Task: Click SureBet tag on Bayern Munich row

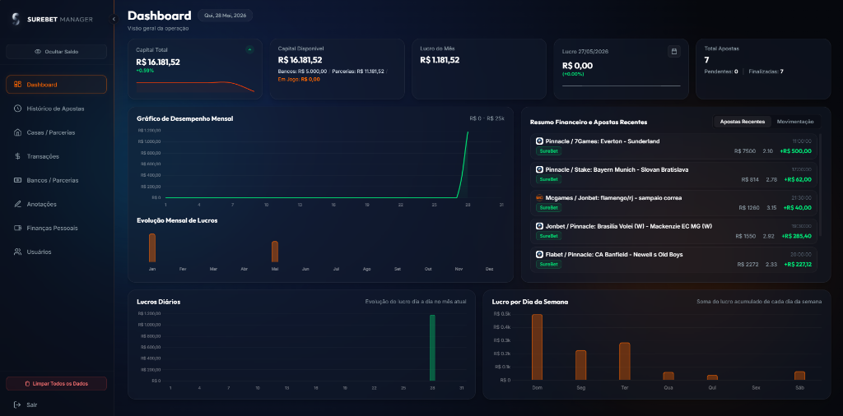Action: 548,179
